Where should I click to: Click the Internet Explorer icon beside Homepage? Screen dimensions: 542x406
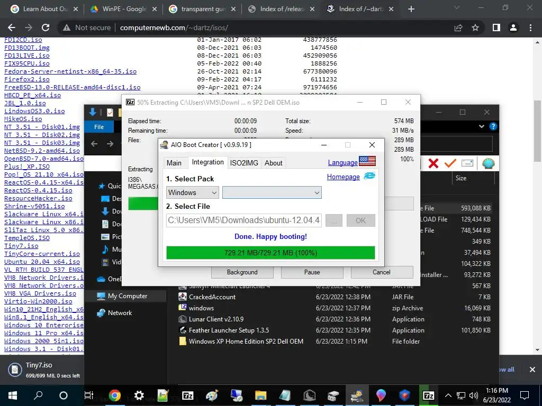[x=369, y=176]
